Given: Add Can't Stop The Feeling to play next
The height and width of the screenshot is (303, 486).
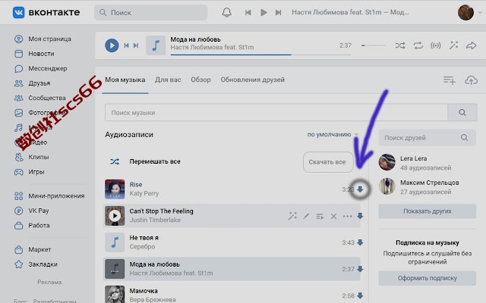Looking at the screenshot, I should point(320,216).
